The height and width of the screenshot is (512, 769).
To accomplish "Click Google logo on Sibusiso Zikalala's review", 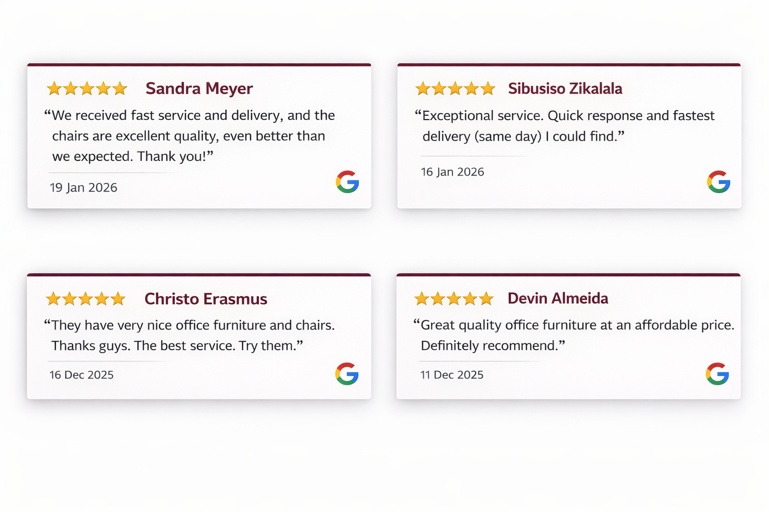I will pos(718,181).
